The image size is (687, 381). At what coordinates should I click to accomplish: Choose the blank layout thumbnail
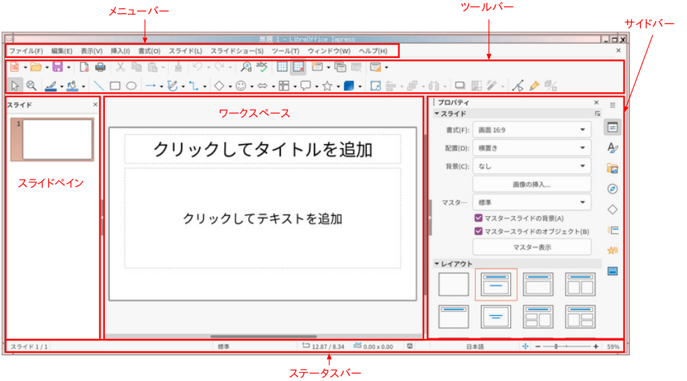coord(454,284)
